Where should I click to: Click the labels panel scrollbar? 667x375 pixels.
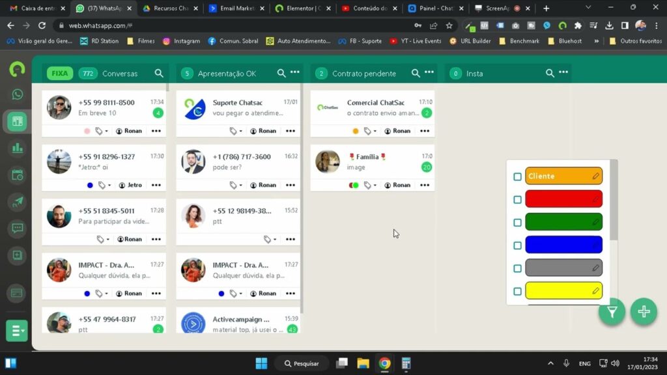[614, 200]
